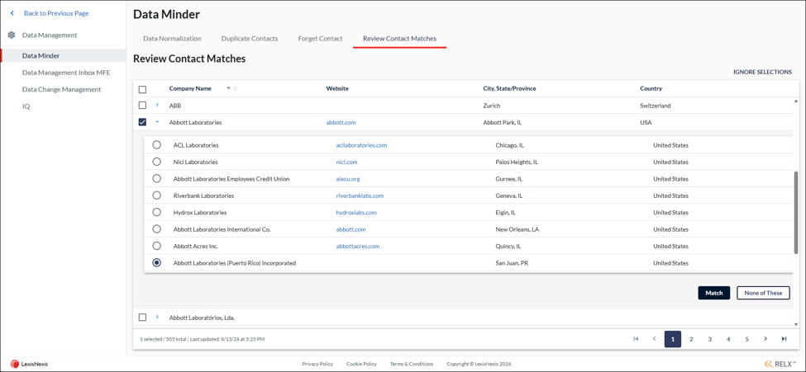Switch to the Duplicate Contacts tab
Screen dimensions: 806x372
coord(250,39)
